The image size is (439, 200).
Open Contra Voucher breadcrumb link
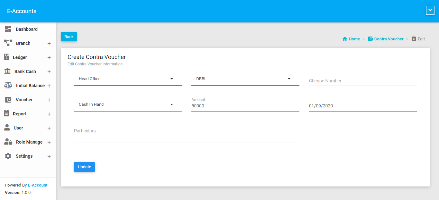click(386, 39)
